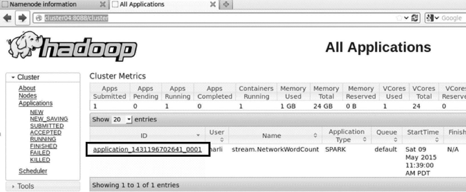466x192 pixels.
Task: Click the bookmark star in the address bar
Action: point(399,18)
